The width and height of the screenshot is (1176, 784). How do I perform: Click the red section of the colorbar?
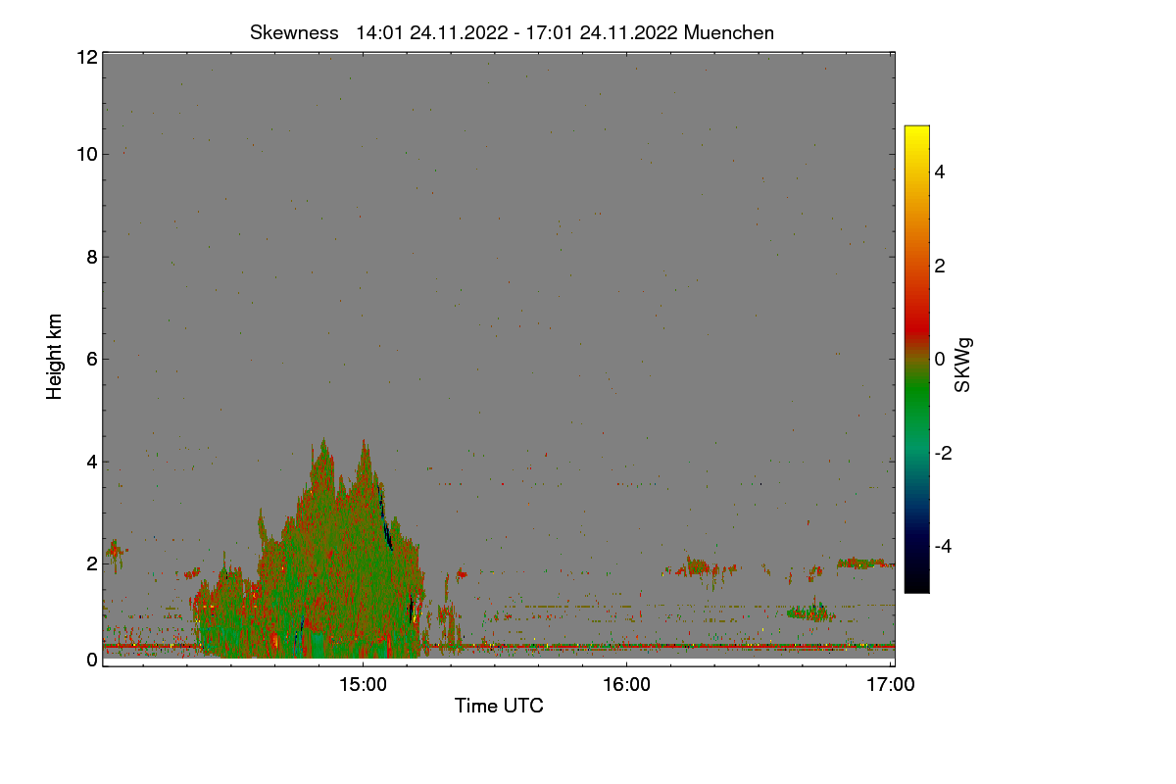click(916, 314)
